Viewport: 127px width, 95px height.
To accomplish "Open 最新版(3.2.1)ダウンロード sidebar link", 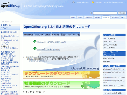I will 10,33.
